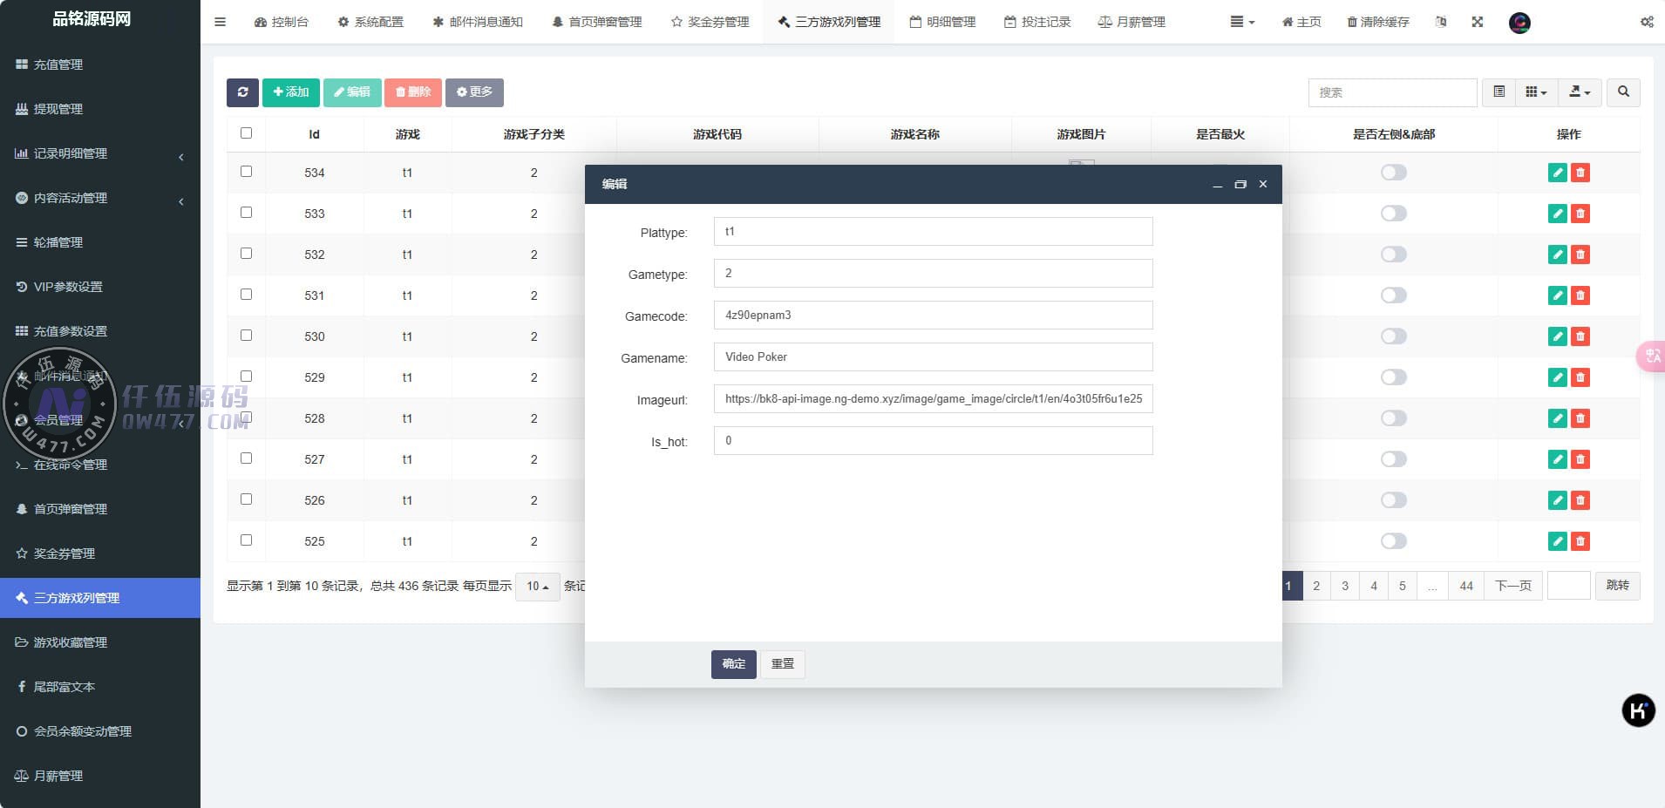Enter fullscreen mode using the expand icon
1665x808 pixels.
point(1478,22)
